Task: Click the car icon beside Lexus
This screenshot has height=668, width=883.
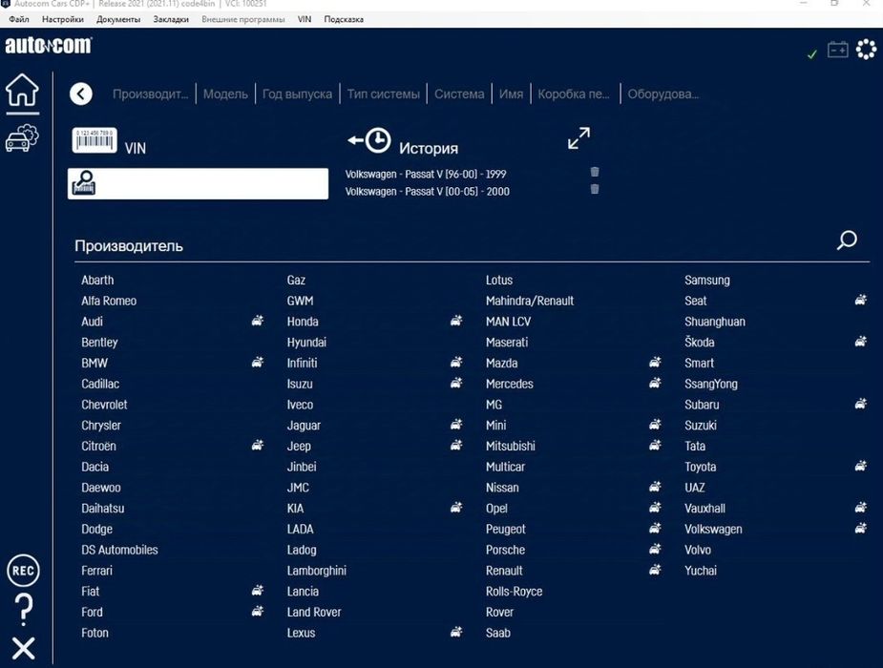Action: tap(456, 632)
